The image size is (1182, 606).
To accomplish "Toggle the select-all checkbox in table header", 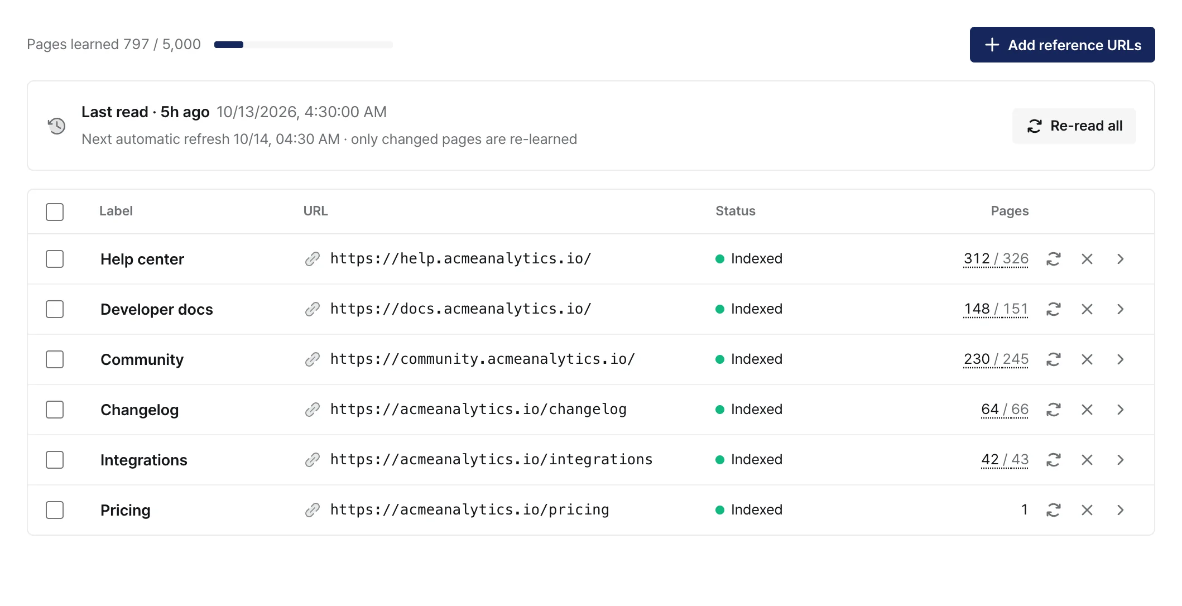I will tap(55, 212).
